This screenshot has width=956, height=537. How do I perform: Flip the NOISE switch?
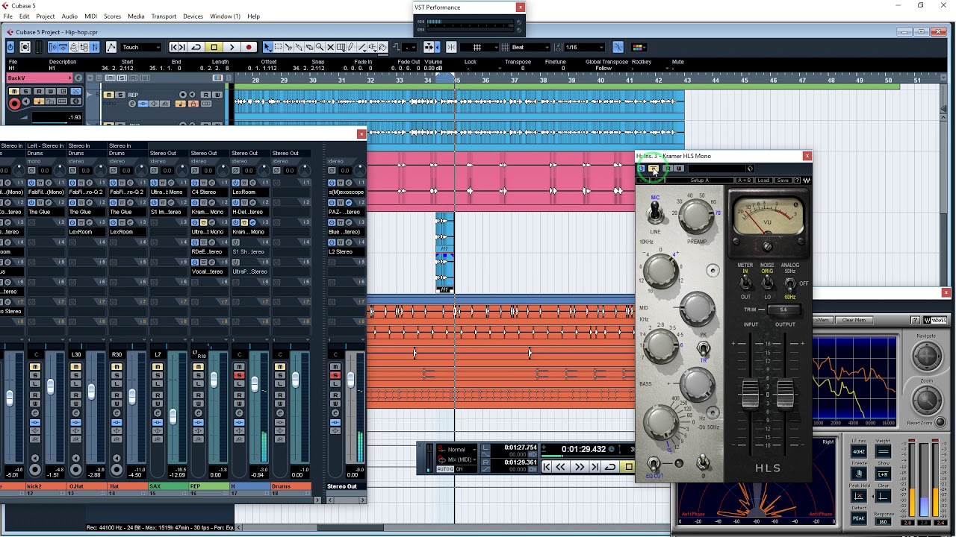pos(767,283)
